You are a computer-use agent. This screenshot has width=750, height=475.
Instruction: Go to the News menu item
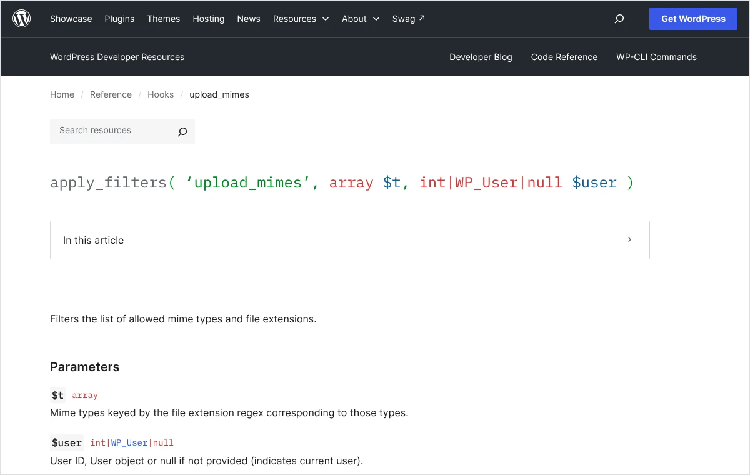[x=249, y=19]
